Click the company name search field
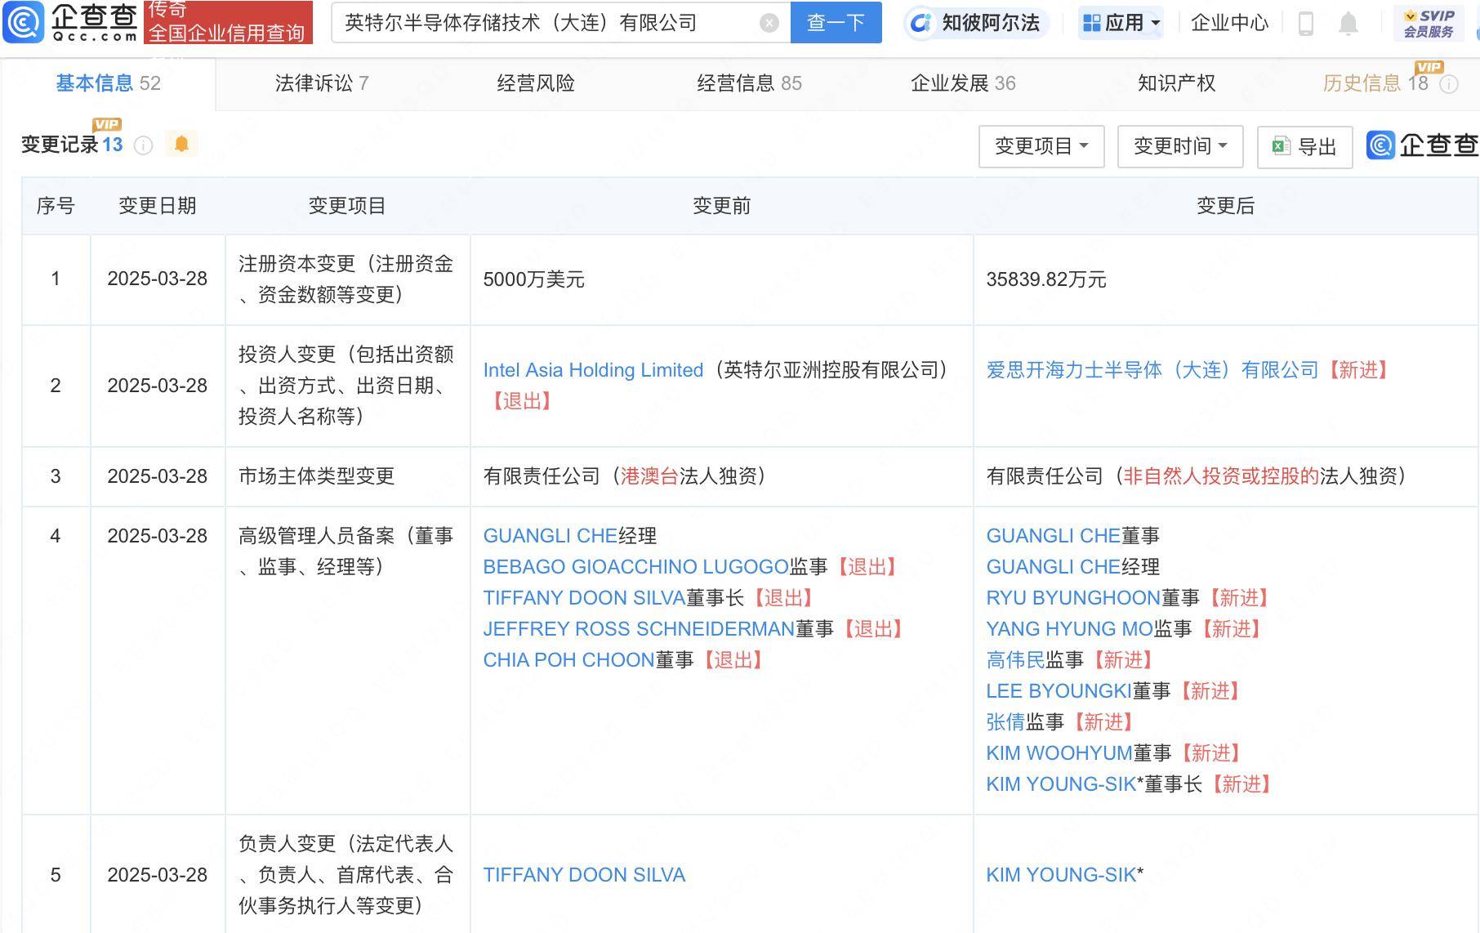1480x933 pixels. pos(547,23)
